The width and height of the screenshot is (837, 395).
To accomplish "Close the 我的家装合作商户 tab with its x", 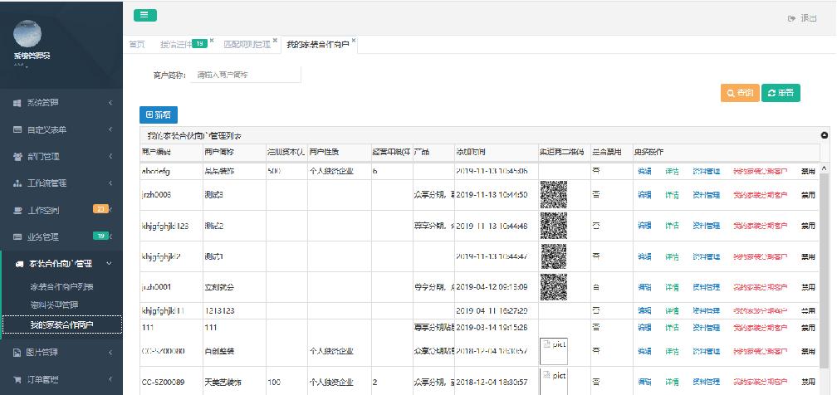I will pos(354,41).
